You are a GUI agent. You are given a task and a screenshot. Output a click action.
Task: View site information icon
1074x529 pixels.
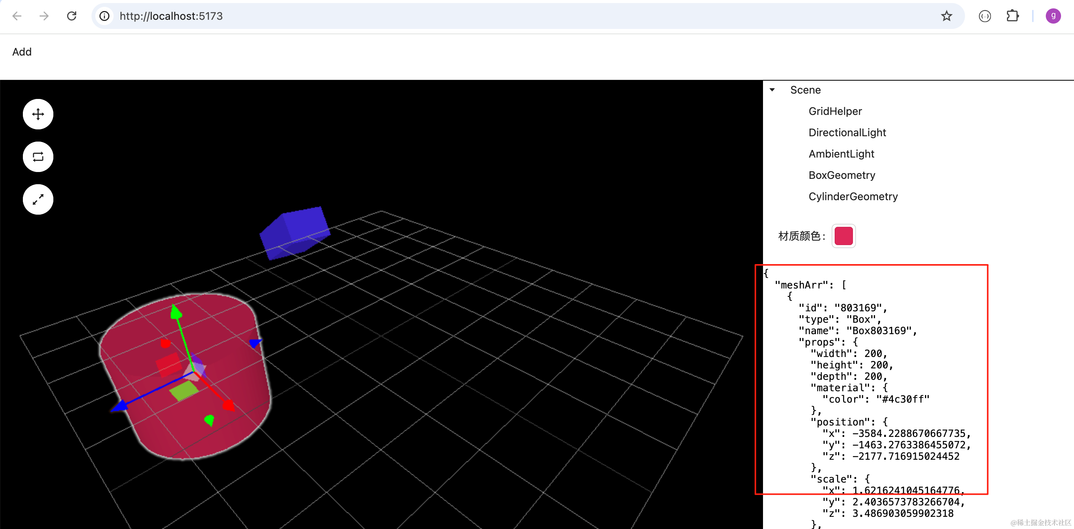(x=104, y=16)
